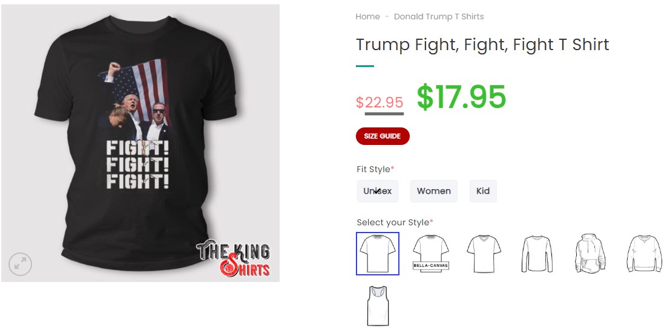Viewport: 667px width, 334px height.
Task: Select the classic t-shirt style icon
Action: (377, 253)
